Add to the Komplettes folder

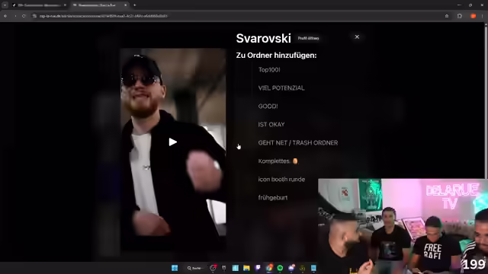click(x=278, y=161)
